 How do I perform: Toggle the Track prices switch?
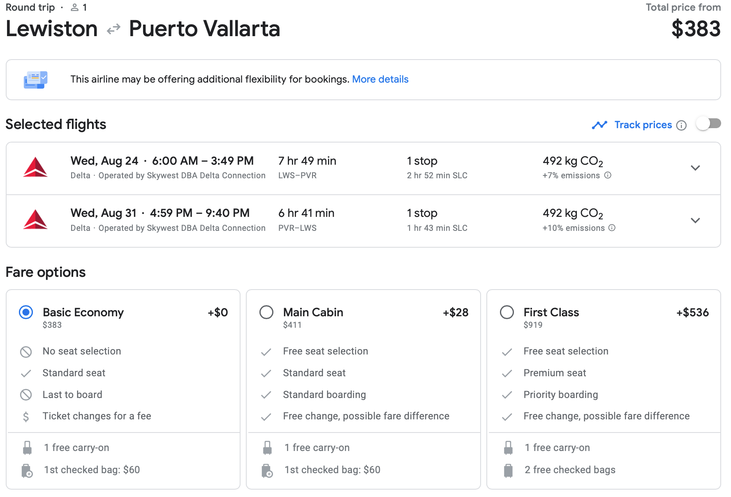(708, 124)
